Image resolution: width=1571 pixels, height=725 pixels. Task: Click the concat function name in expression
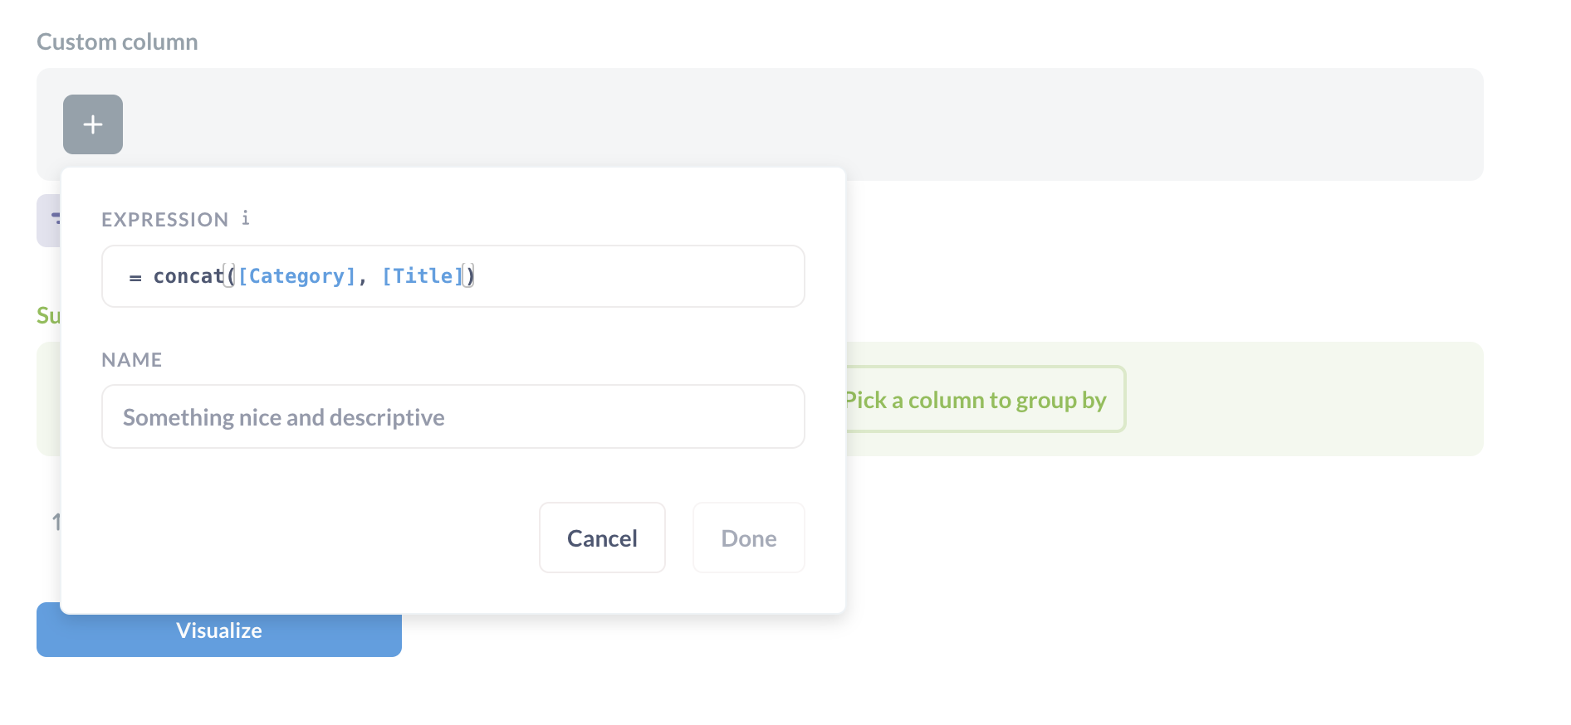tap(188, 276)
